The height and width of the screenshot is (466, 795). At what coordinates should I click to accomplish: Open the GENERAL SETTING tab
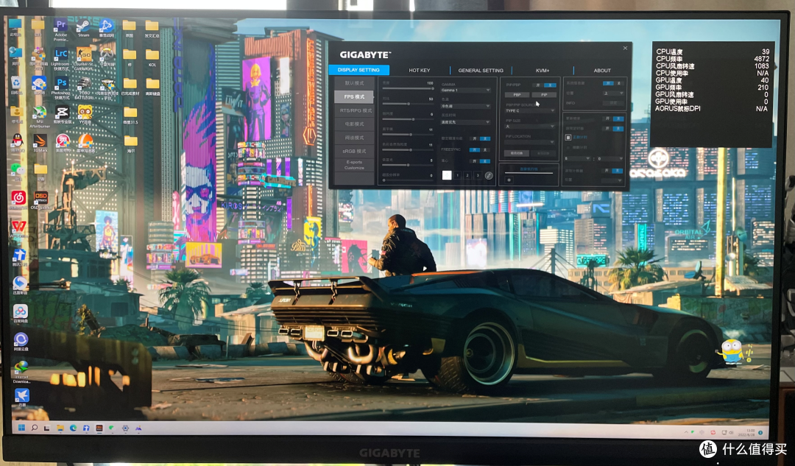481,71
